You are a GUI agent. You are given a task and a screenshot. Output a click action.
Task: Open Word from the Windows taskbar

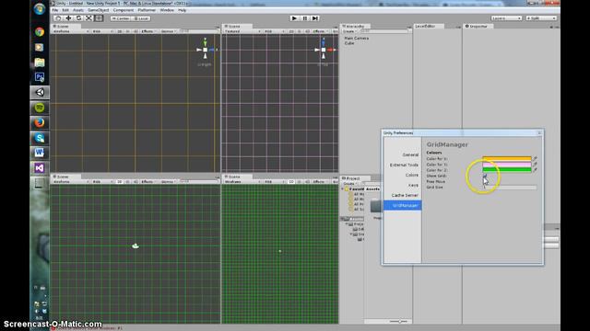point(40,153)
